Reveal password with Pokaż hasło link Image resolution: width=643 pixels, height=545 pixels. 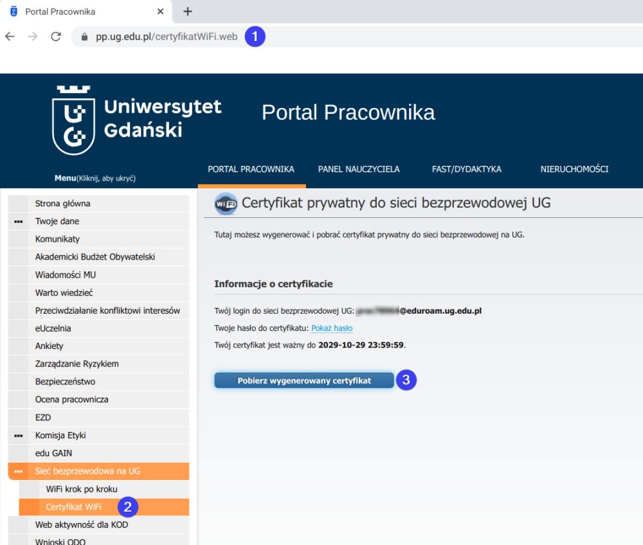tap(332, 328)
